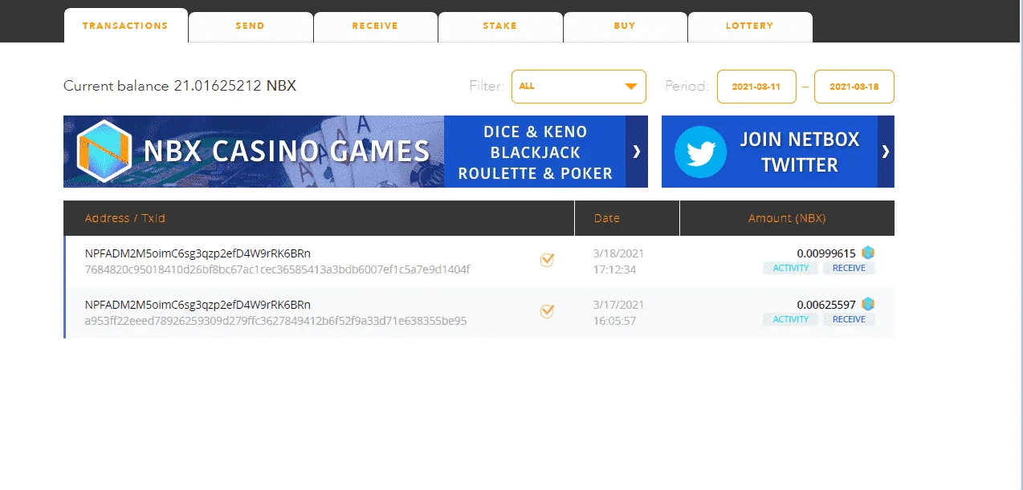Click address in the 3/17/2021 transaction row
The image size is (1023, 490).
(198, 305)
